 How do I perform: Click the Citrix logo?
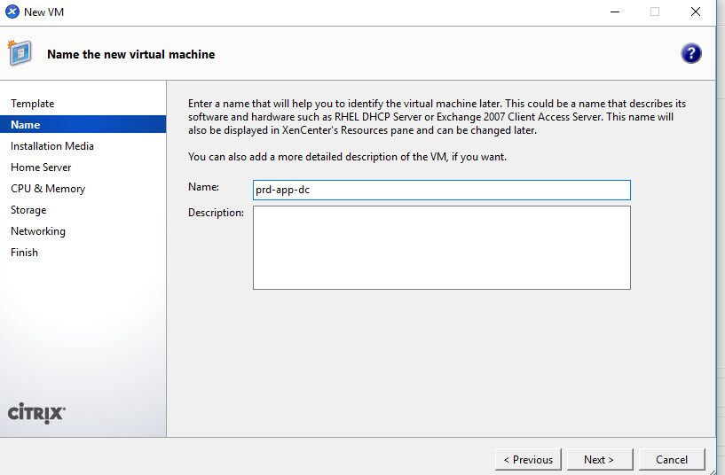pos(36,413)
